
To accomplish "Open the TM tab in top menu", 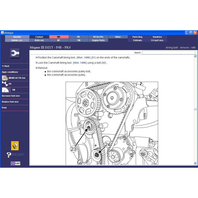I will (x=79, y=40).
